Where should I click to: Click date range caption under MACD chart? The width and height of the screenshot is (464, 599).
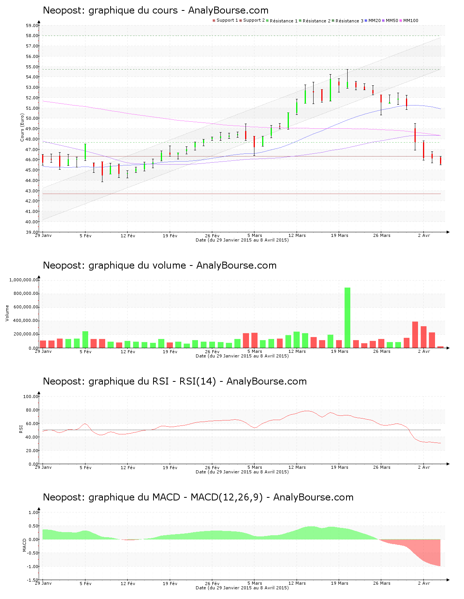(242, 588)
